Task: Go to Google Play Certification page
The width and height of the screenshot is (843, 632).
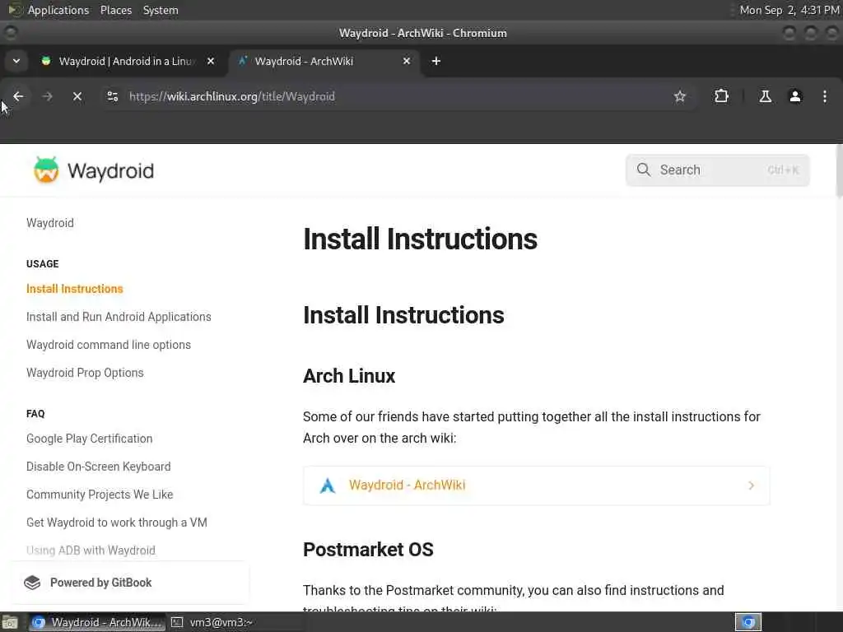Action: (89, 439)
